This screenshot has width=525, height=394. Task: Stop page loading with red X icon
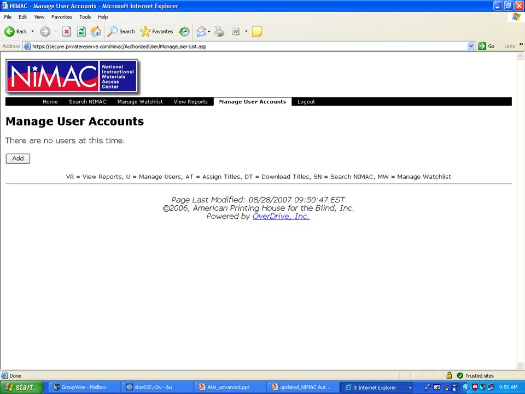click(67, 32)
